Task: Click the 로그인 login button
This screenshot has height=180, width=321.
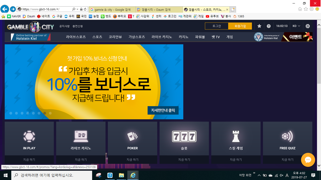Action: tap(217, 26)
